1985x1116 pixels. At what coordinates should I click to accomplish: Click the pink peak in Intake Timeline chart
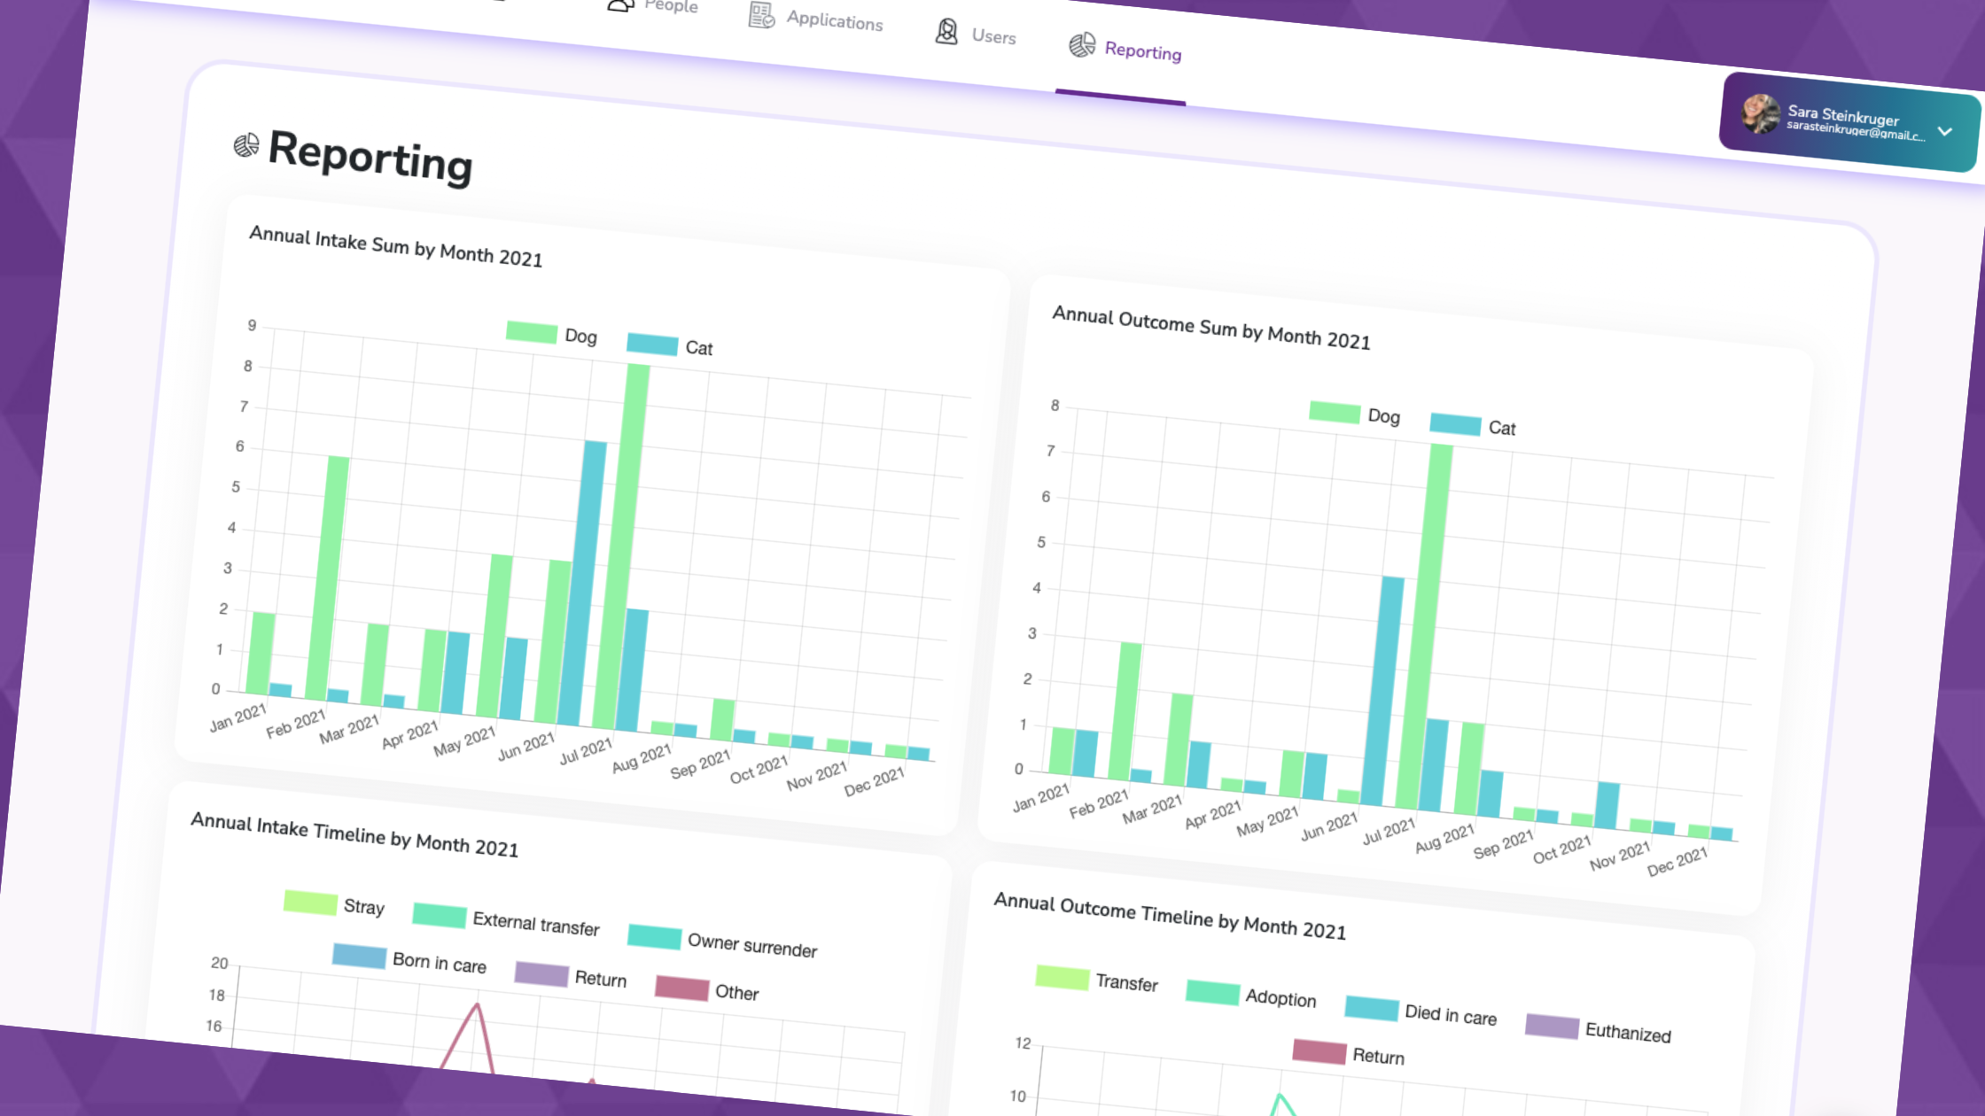coord(477,1006)
